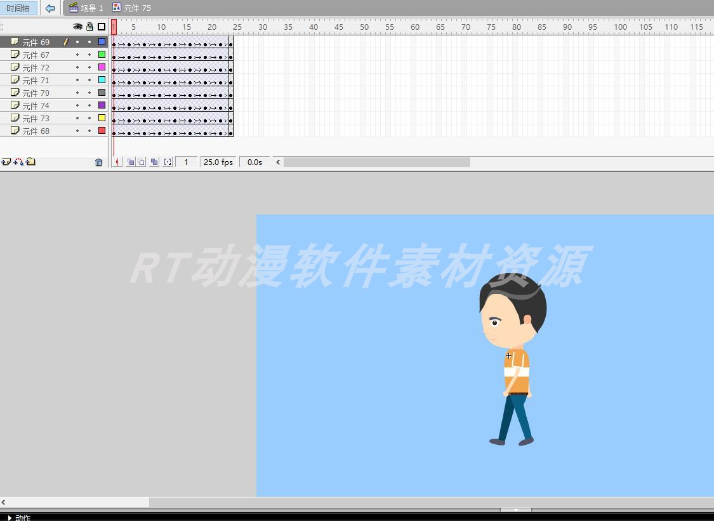
Task: Delete layer with the trash icon
Action: [99, 162]
